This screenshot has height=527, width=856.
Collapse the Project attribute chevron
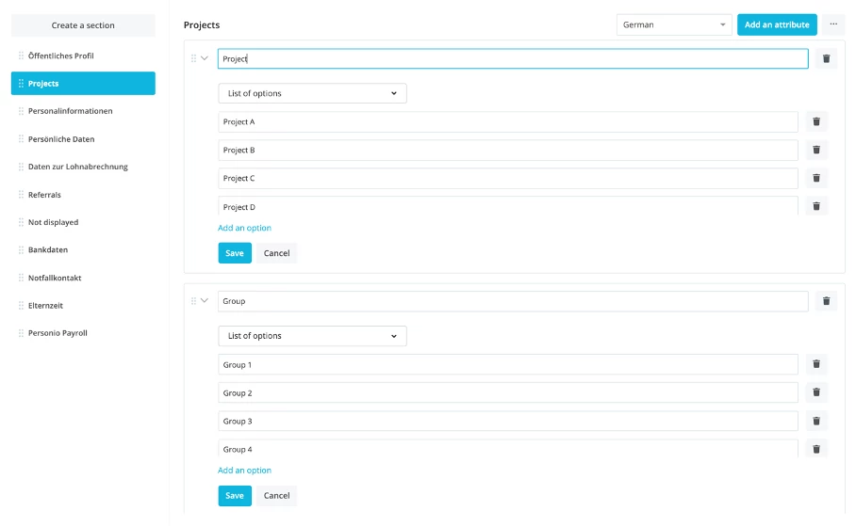(205, 57)
